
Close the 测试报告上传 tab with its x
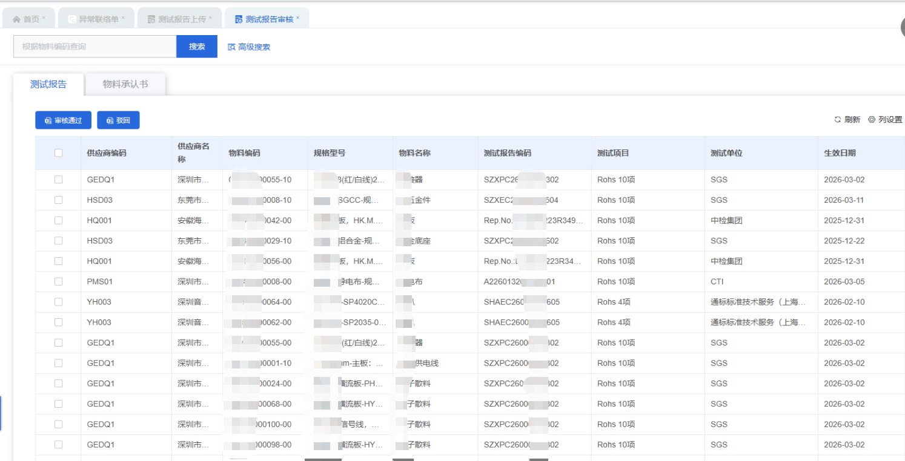(211, 18)
